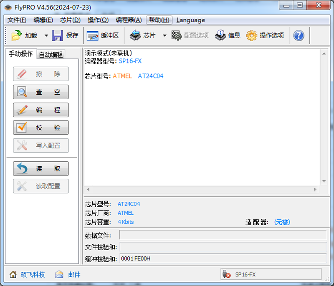334x286 pixels.
Task: Open the Language menu
Action: [x=190, y=20]
